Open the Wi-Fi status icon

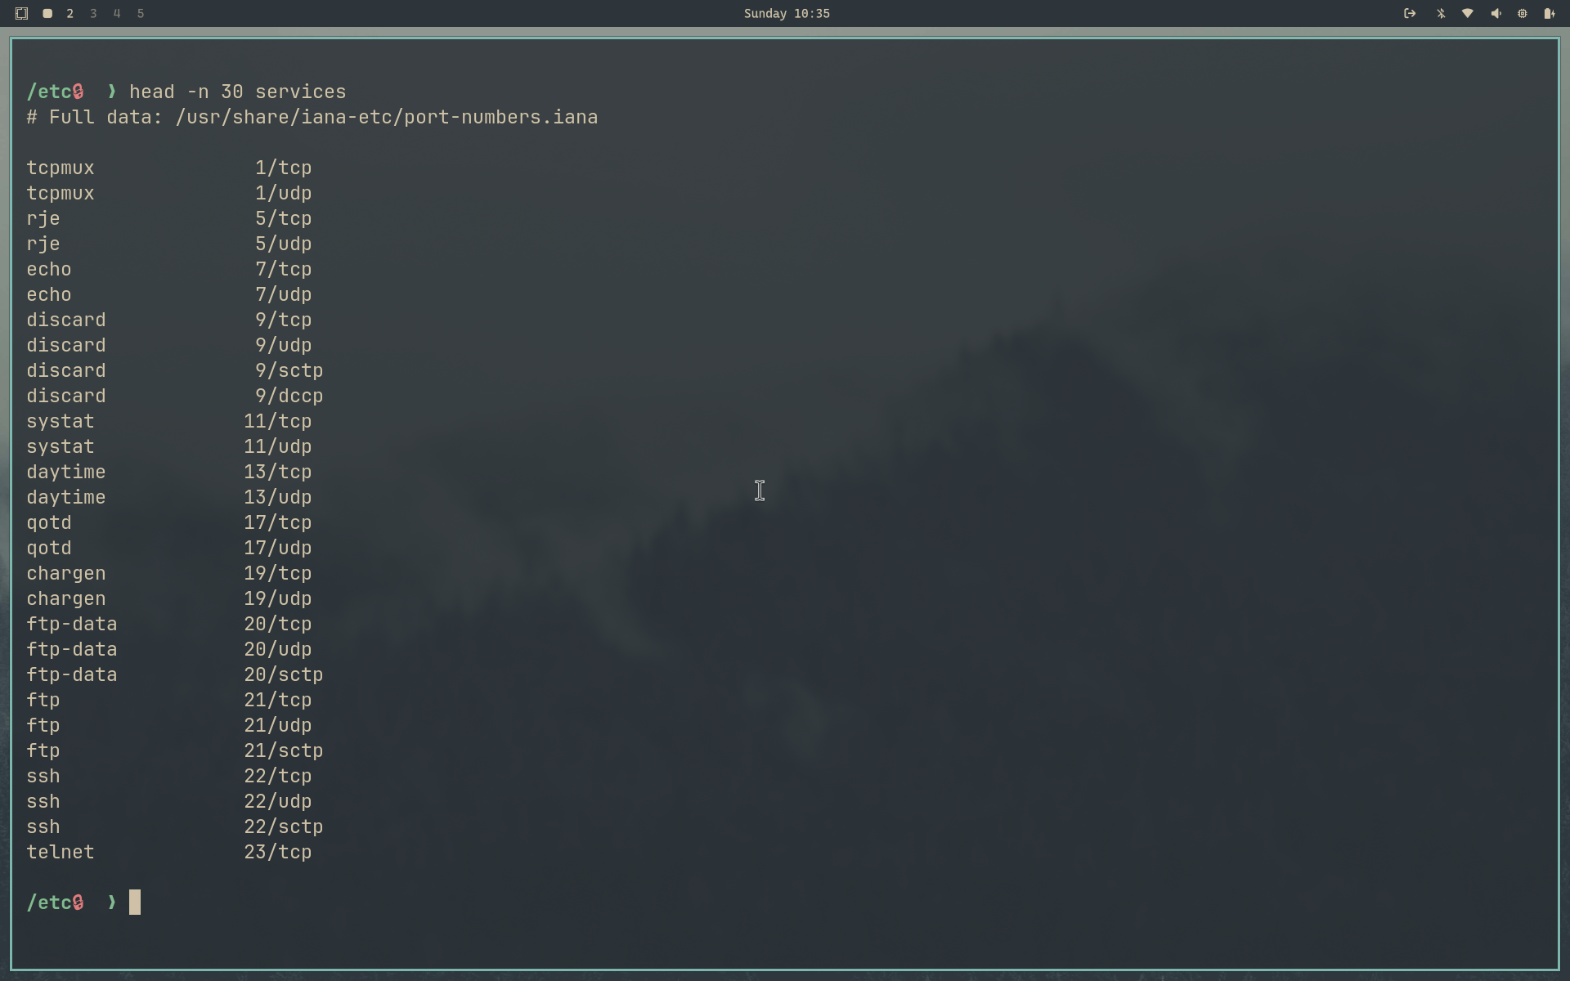point(1467,13)
